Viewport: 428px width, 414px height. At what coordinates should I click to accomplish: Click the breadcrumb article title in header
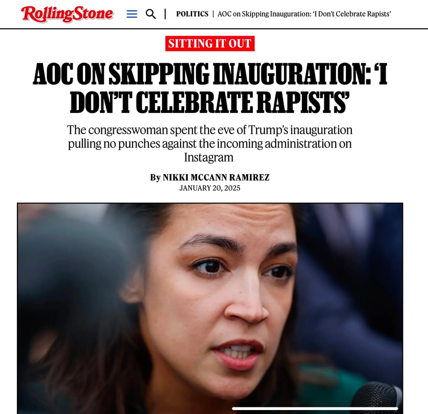tap(304, 14)
